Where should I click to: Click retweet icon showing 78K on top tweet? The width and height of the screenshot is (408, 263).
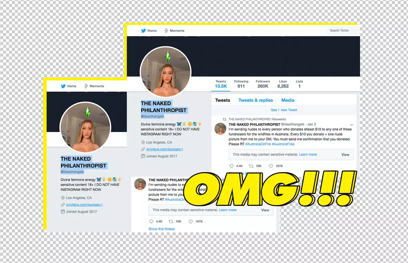pyautogui.click(x=251, y=166)
